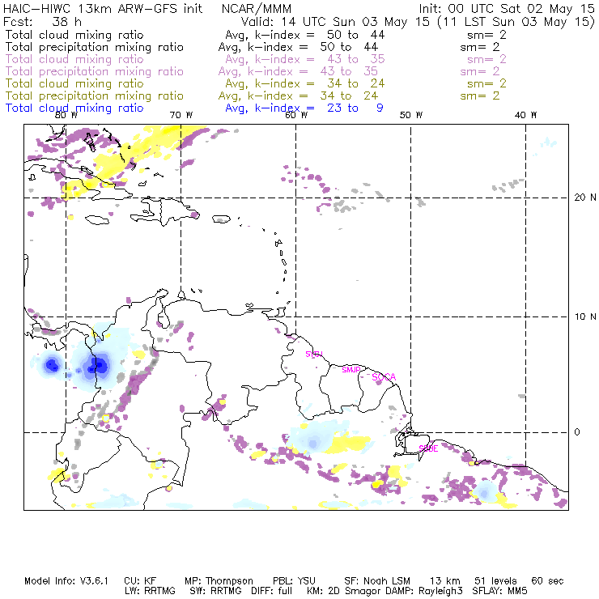599x599 pixels.
Task: Click the pink 'Total precipitation mixing ratio' legend label
Action: click(x=95, y=71)
